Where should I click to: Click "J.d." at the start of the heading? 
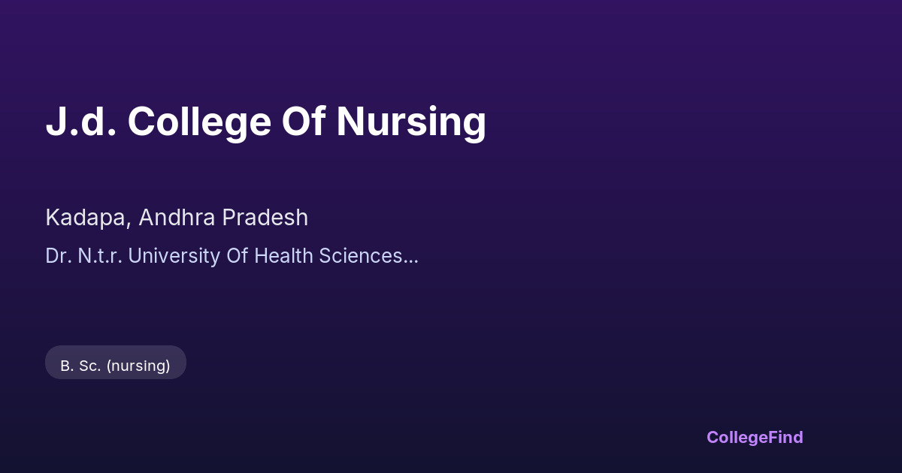[80, 122]
